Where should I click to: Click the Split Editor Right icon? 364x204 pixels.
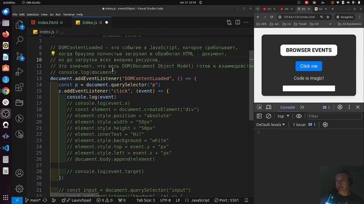point(238,22)
